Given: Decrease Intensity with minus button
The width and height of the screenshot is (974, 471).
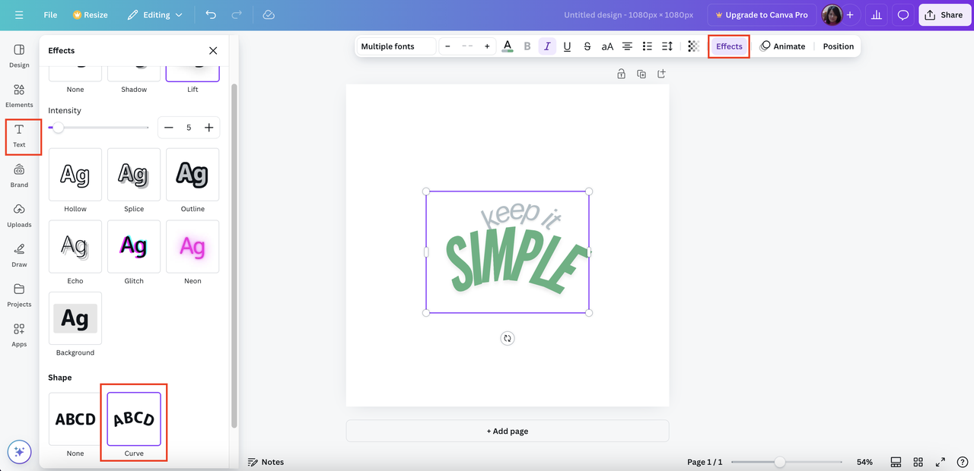Looking at the screenshot, I should coord(169,128).
